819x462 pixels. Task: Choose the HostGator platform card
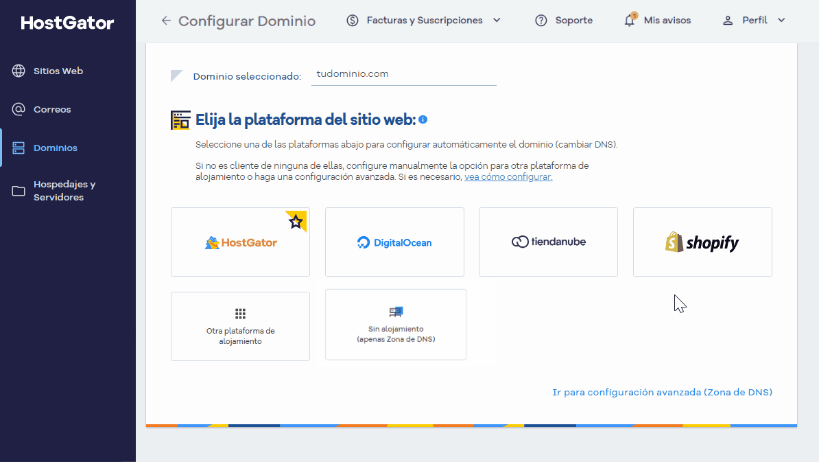pyautogui.click(x=240, y=242)
